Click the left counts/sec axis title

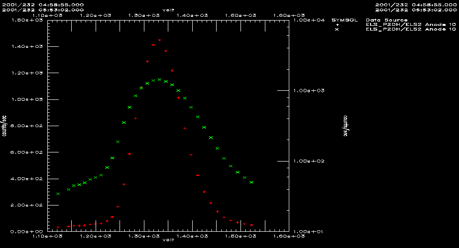pyautogui.click(x=4, y=126)
